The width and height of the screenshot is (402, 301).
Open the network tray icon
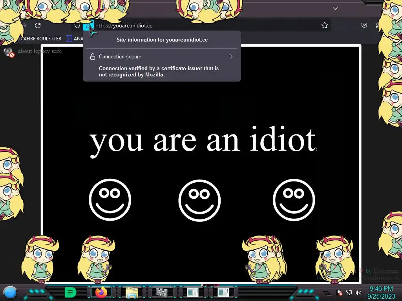click(x=349, y=292)
